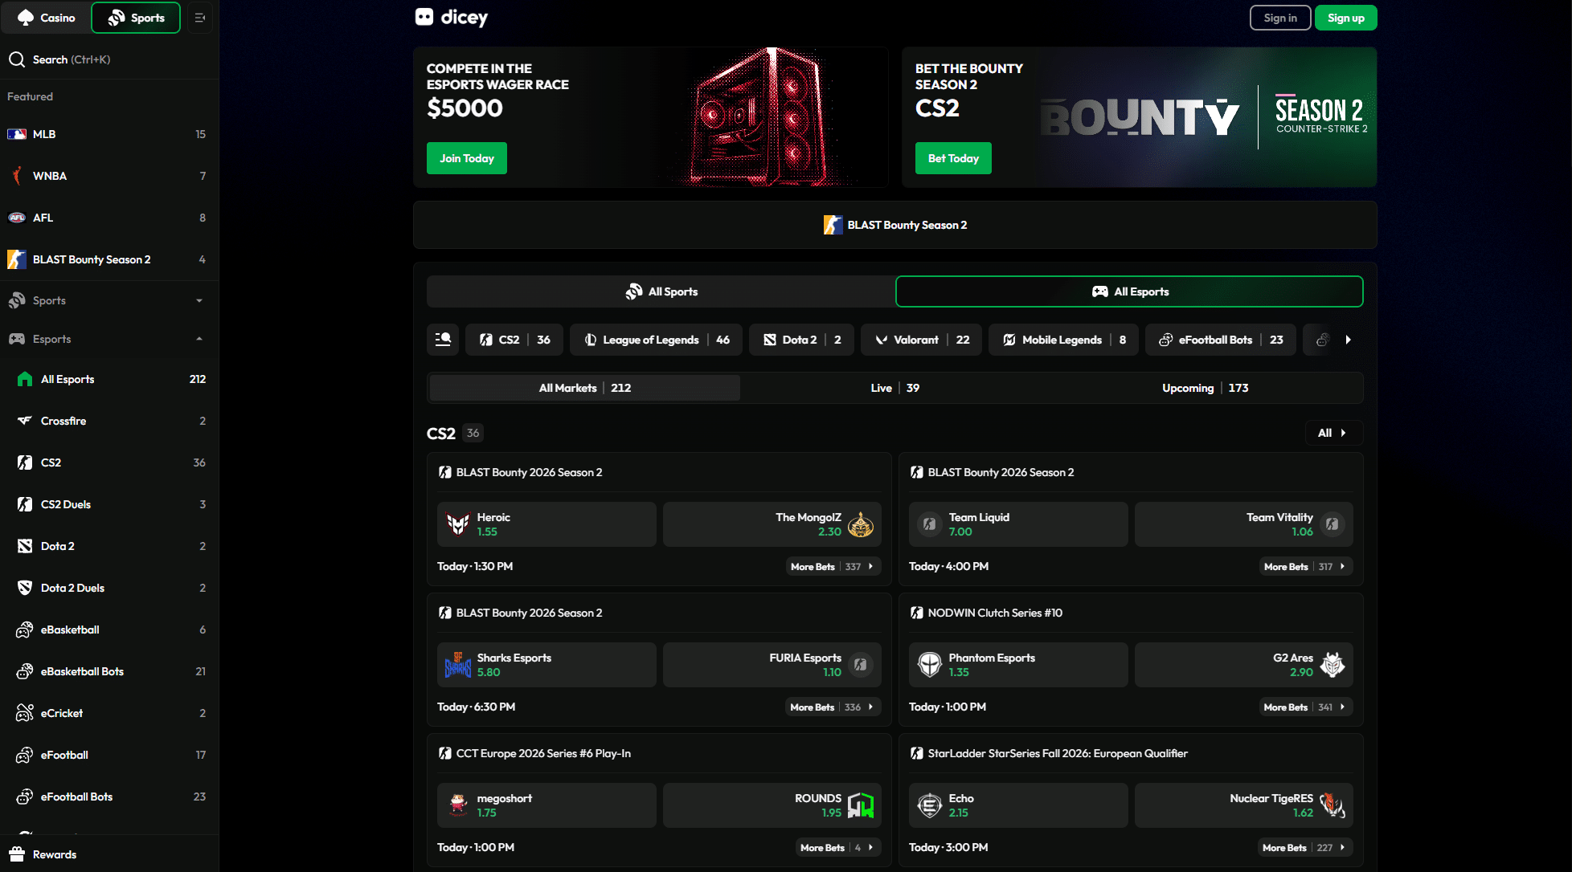Open More Bets for Heroic vs MongolZ
The image size is (1572, 872).
point(833,567)
